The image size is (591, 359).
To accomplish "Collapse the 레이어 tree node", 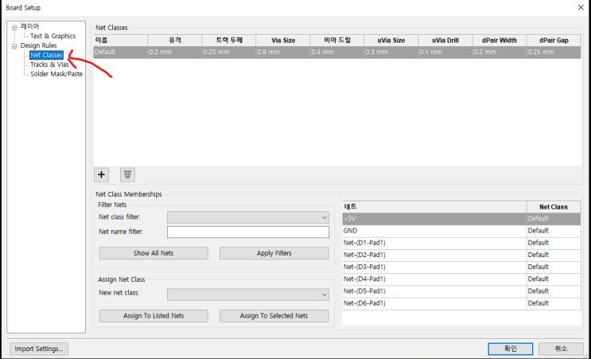I will [14, 28].
